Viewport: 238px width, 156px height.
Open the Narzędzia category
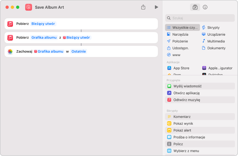click(180, 34)
